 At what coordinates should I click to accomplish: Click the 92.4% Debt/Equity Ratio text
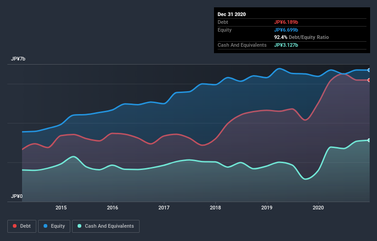[302, 37]
